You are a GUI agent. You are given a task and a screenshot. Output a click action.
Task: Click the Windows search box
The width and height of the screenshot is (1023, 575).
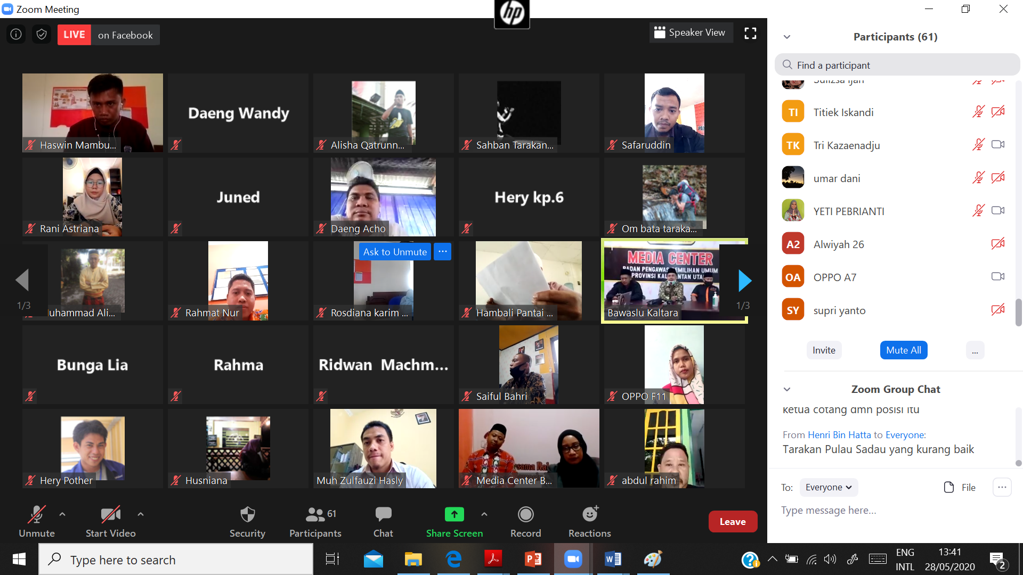(176, 559)
